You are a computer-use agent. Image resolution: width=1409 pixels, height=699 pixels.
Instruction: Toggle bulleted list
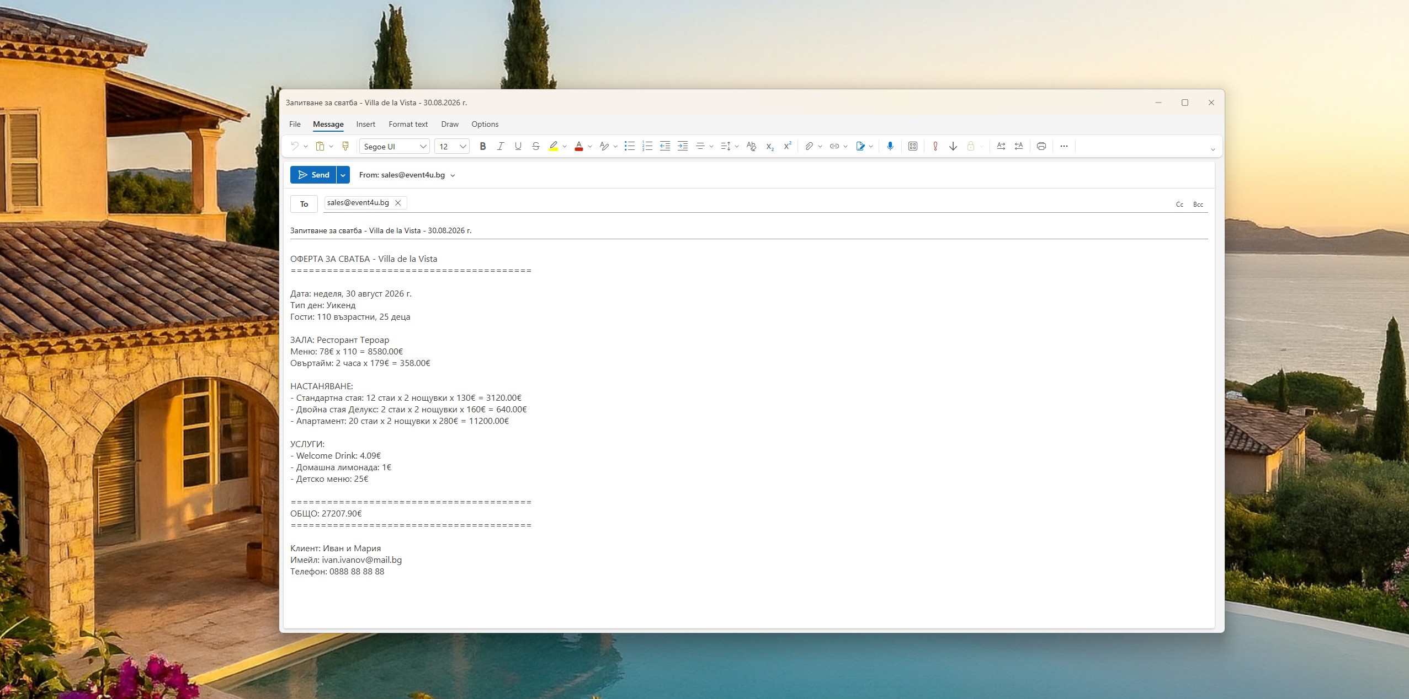[629, 146]
